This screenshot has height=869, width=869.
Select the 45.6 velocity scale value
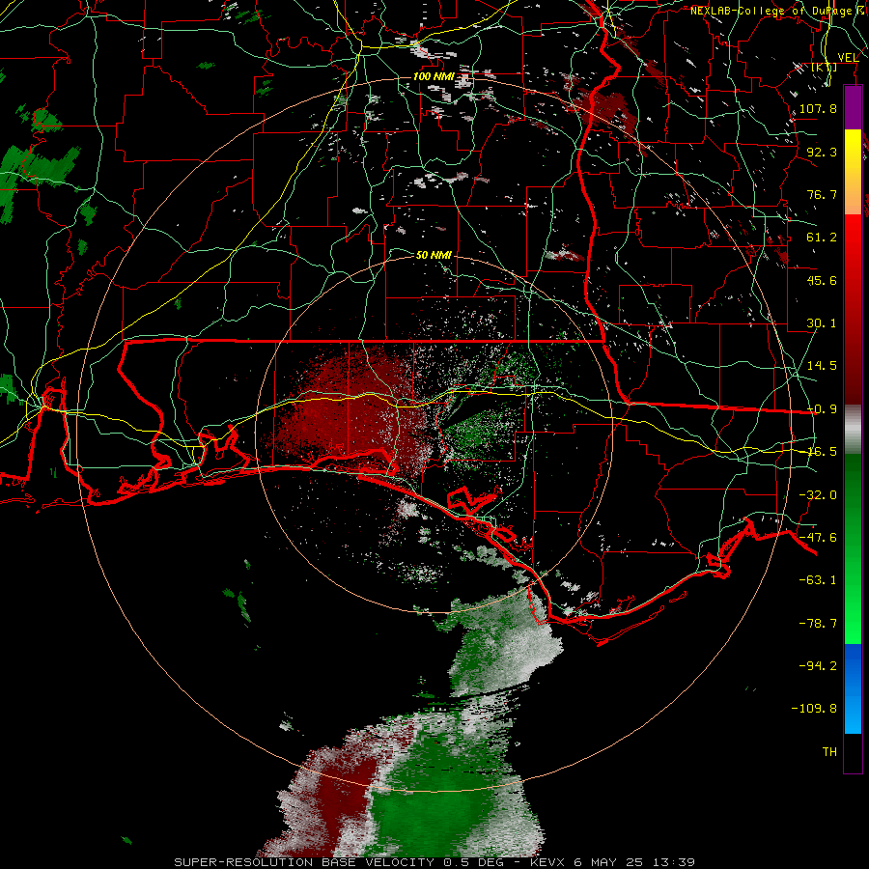point(822,280)
